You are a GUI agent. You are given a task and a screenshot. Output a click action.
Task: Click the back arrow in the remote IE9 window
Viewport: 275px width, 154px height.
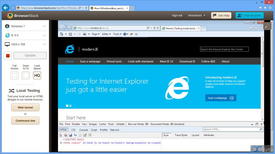(62, 28)
